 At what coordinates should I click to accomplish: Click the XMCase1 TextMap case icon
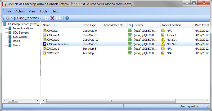coord(45,49)
